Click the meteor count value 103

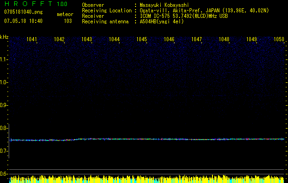[x=68, y=21]
